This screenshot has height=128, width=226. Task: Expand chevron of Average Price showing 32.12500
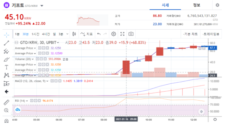[x=35, y=53]
